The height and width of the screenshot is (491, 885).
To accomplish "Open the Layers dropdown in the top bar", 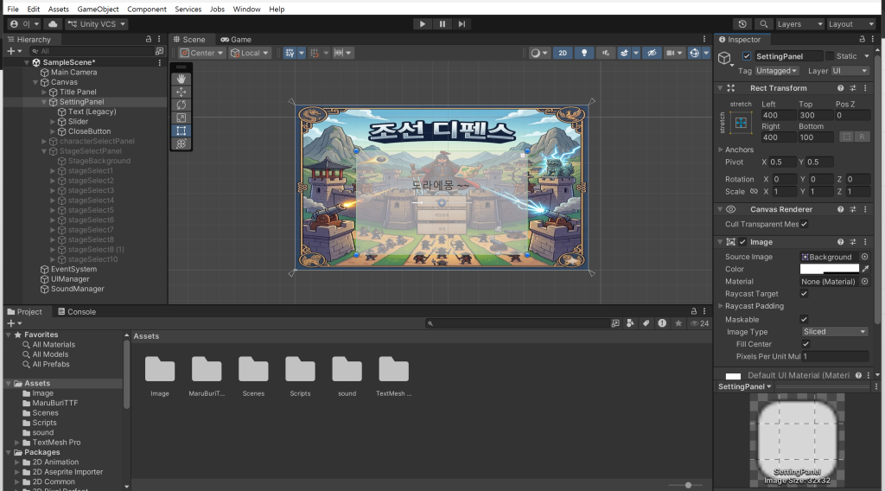I will coord(799,24).
